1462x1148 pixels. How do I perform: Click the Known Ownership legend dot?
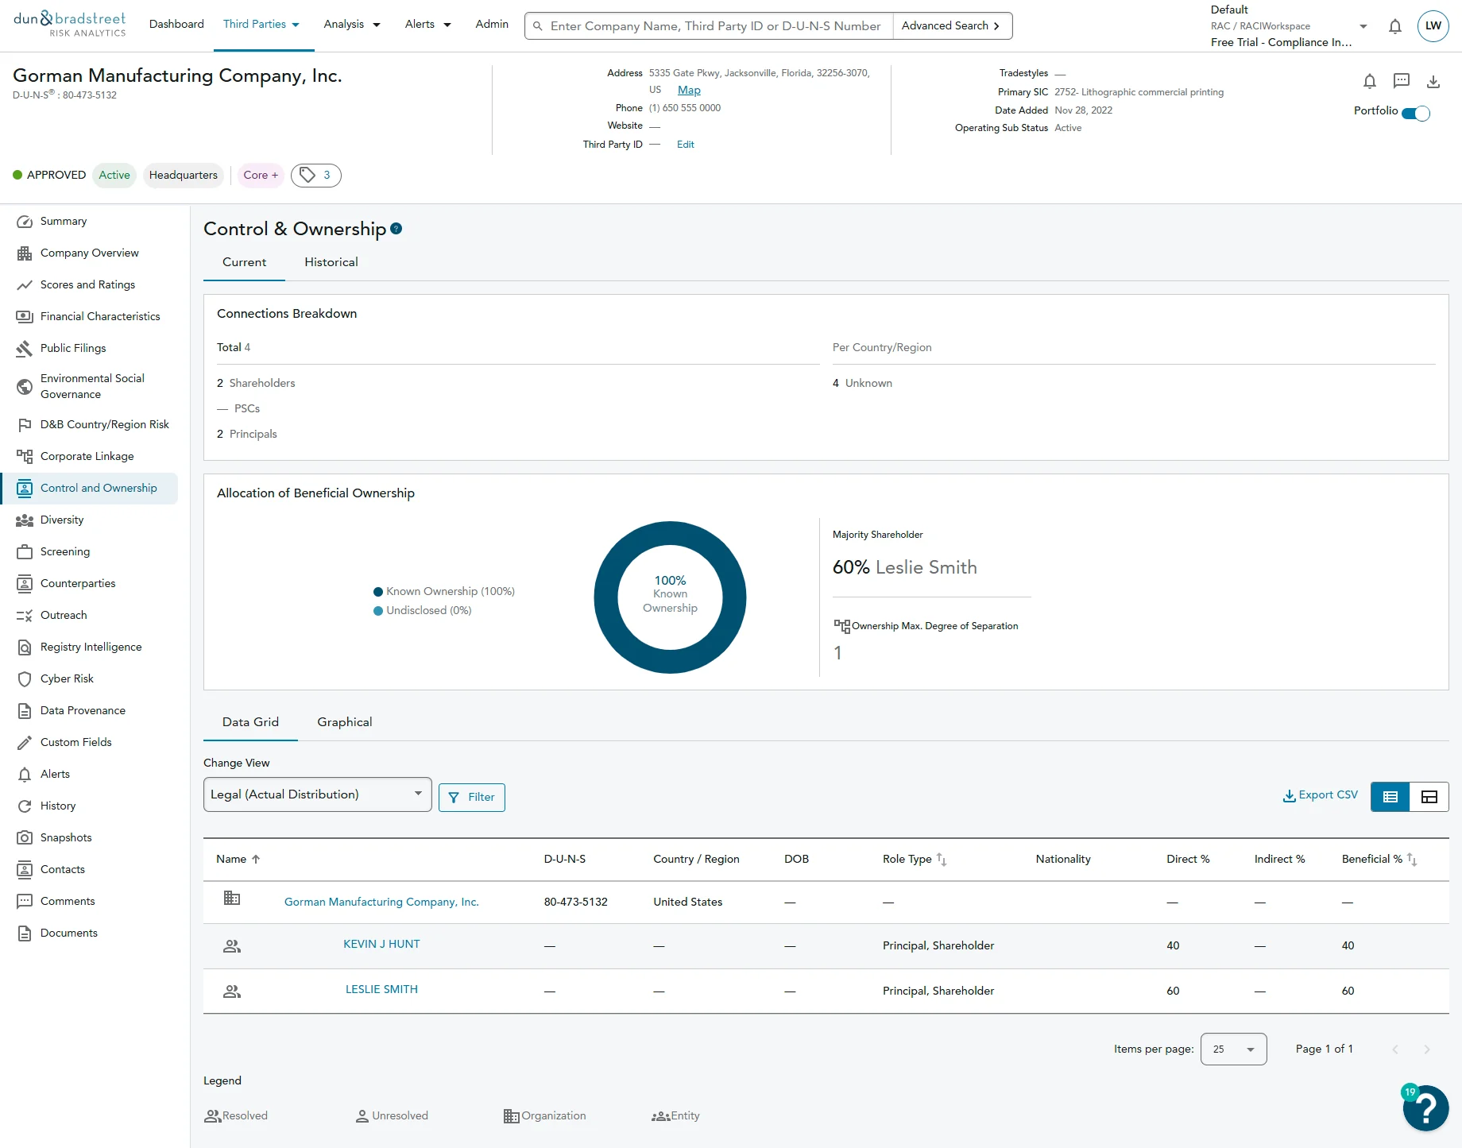coord(378,592)
